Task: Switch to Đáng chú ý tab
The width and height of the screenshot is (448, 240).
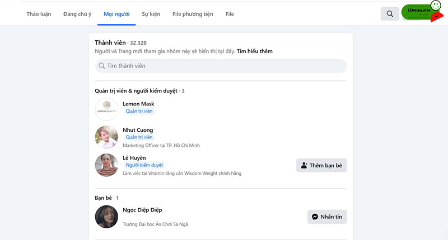Action: click(x=77, y=14)
